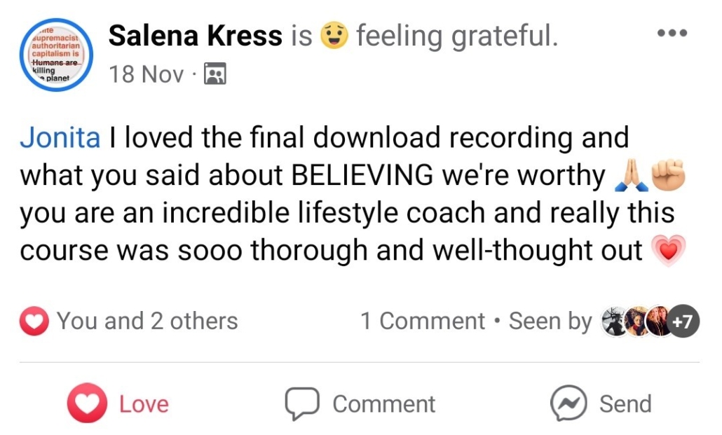
Task: Click the group audience icon beside date
Action: (x=214, y=74)
